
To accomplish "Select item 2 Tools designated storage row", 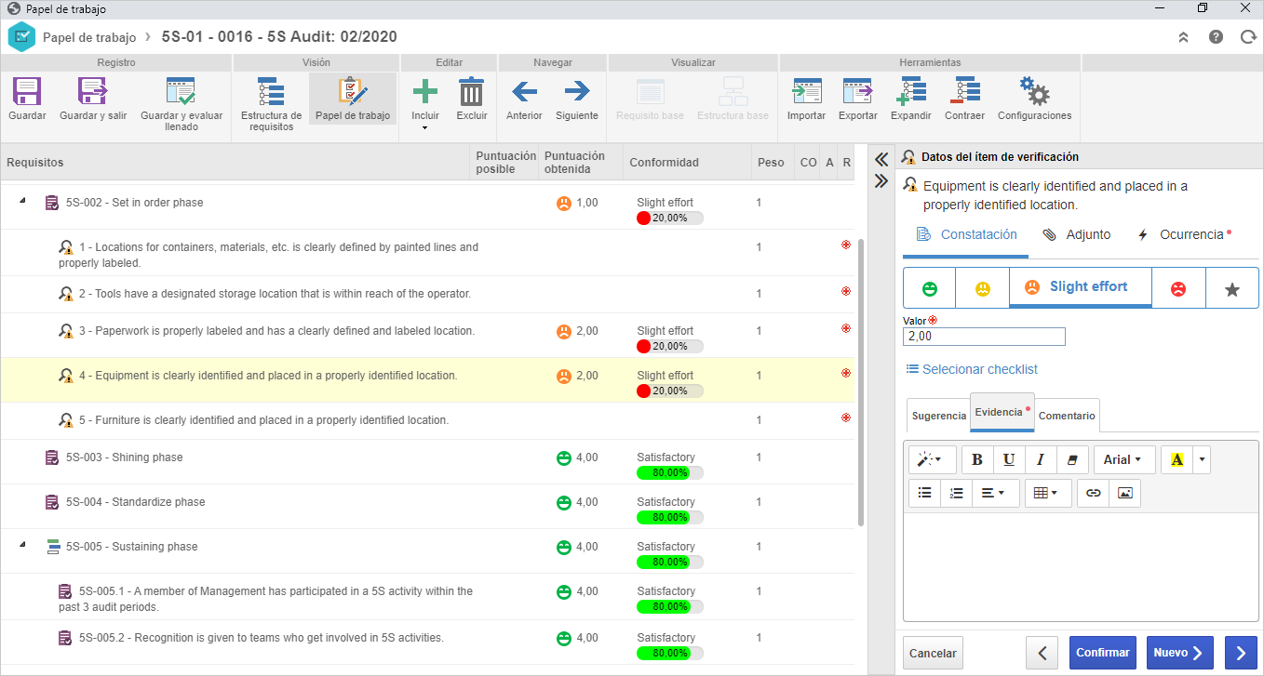I will [x=427, y=294].
